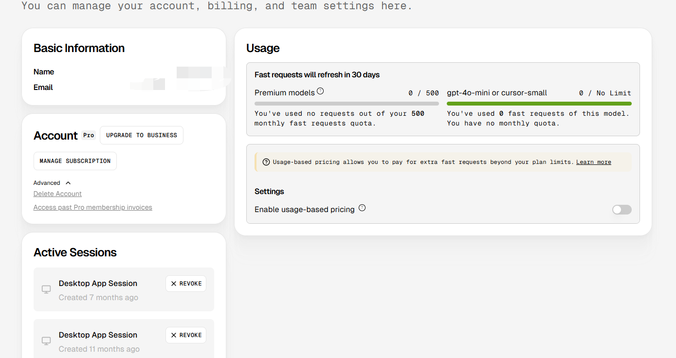Follow the Learn more link
The height and width of the screenshot is (358, 676).
[594, 162]
